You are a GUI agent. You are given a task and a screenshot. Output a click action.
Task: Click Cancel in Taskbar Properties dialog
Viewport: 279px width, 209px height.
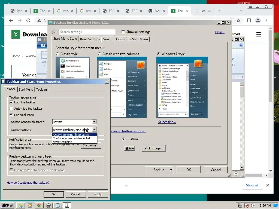pyautogui.click(x=76, y=194)
